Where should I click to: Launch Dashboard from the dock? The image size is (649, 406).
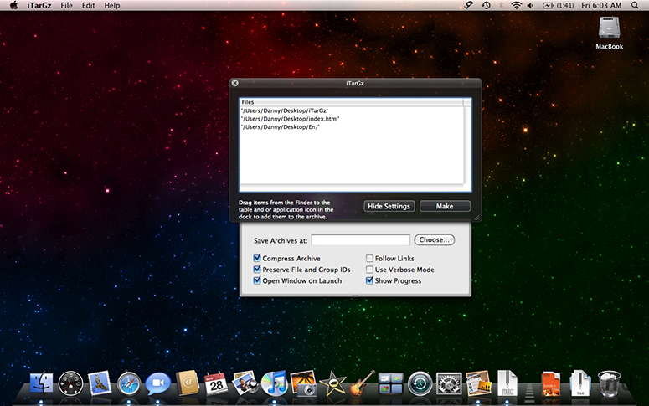tap(70, 383)
